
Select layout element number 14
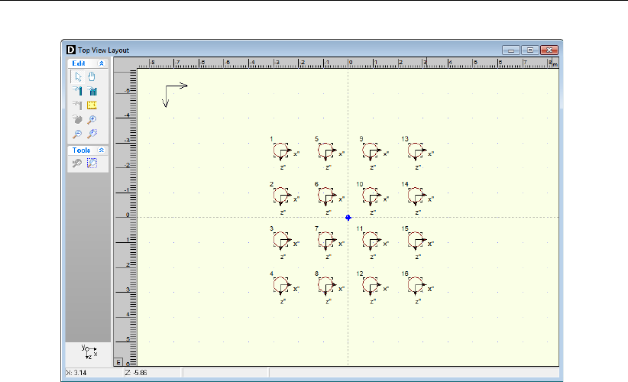(x=416, y=196)
